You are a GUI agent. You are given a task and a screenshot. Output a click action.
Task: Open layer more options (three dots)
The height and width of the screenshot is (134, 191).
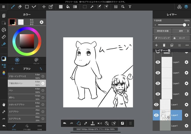point(187,45)
